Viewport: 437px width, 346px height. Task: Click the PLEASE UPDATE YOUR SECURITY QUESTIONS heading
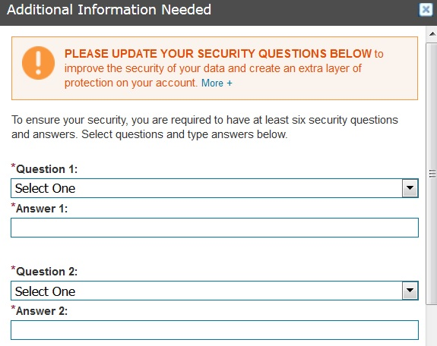218,53
